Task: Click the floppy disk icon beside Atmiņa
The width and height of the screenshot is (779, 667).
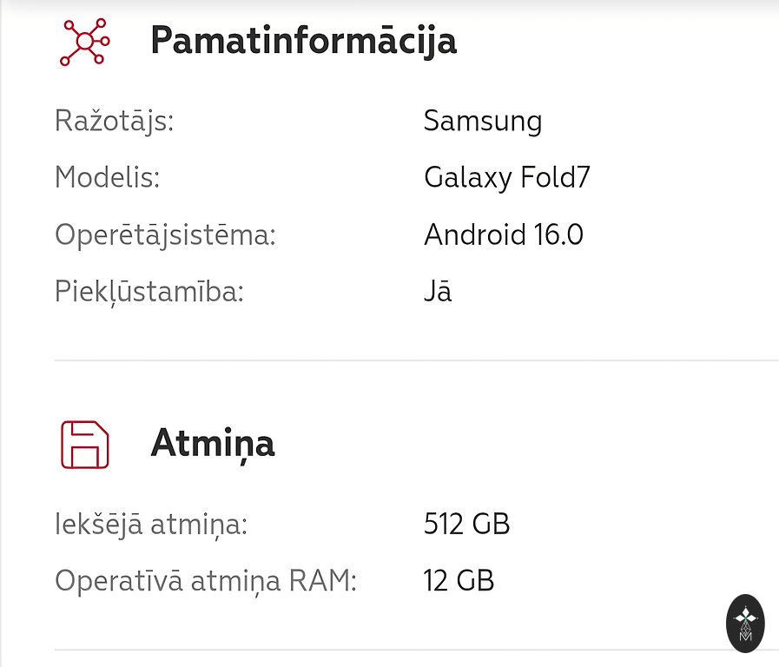Action: [x=84, y=445]
